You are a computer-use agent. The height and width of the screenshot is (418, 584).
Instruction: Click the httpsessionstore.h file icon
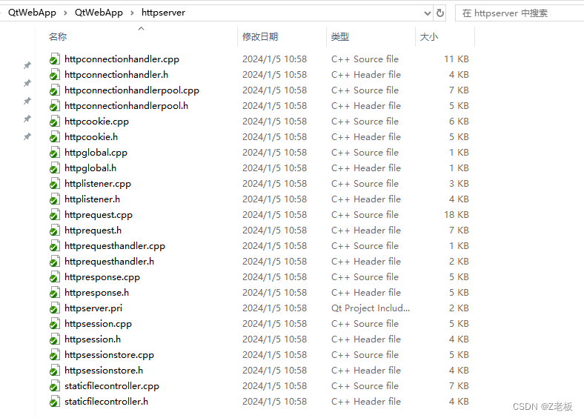coord(55,371)
